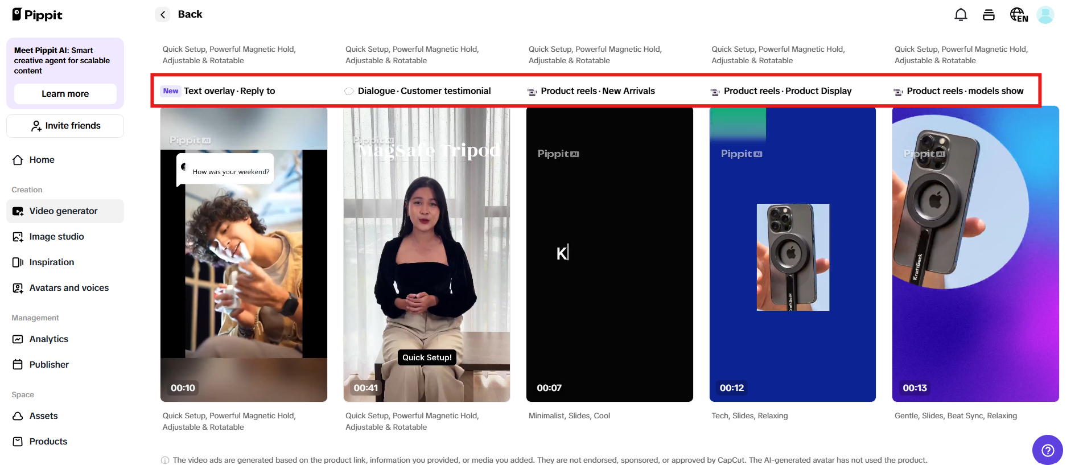Click Learn more about Pippit AI
The image size is (1079, 465).
pyautogui.click(x=65, y=94)
